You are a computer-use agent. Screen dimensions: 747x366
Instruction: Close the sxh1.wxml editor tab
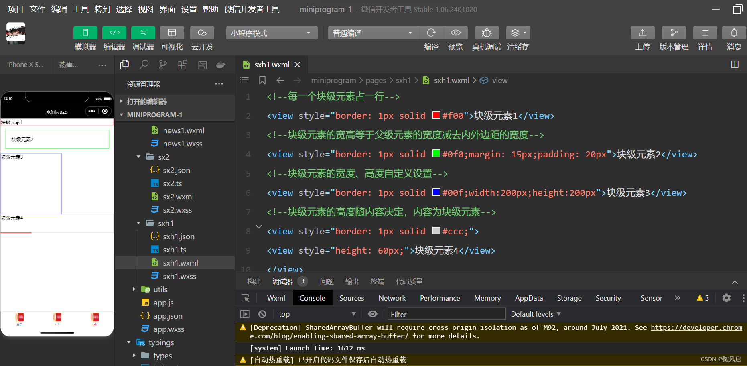(x=297, y=65)
